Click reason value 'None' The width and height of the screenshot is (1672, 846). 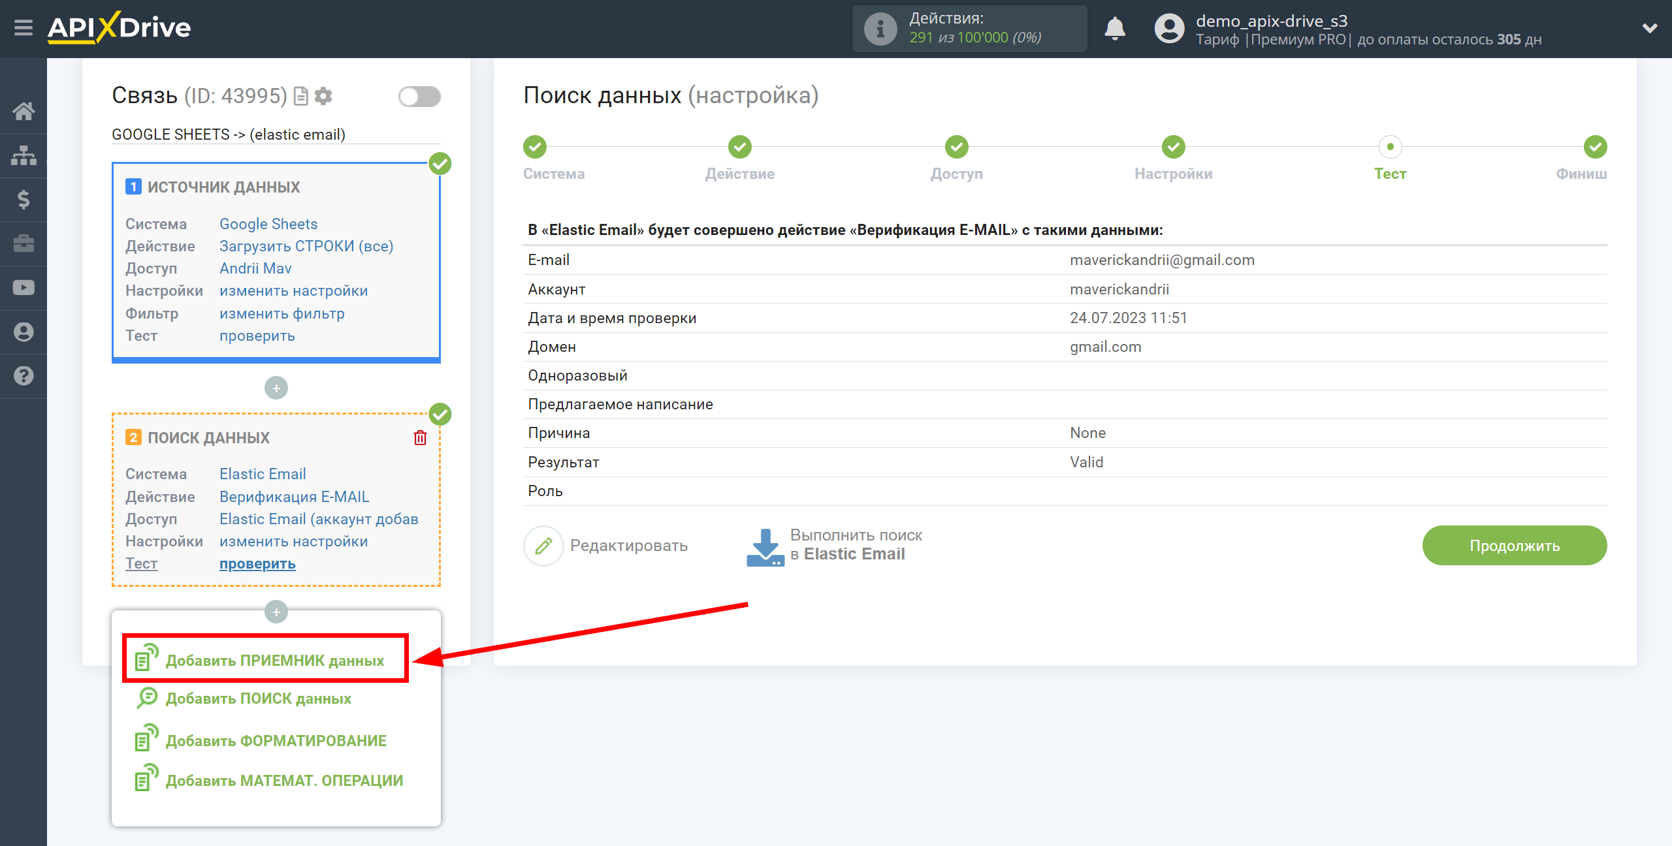[x=1087, y=433]
